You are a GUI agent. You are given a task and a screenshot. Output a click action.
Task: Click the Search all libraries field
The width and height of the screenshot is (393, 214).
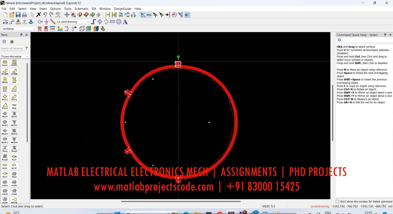pyautogui.click(x=12, y=48)
